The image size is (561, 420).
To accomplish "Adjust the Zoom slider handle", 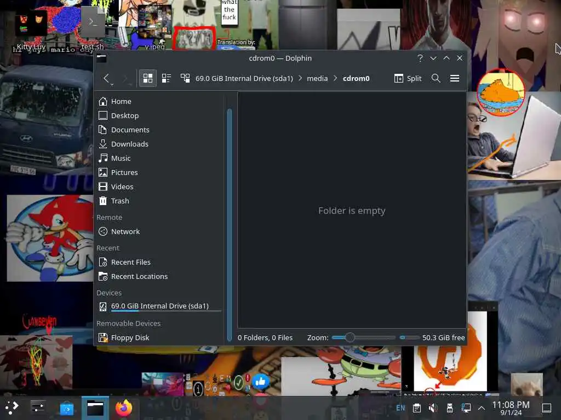I will 350,337.
